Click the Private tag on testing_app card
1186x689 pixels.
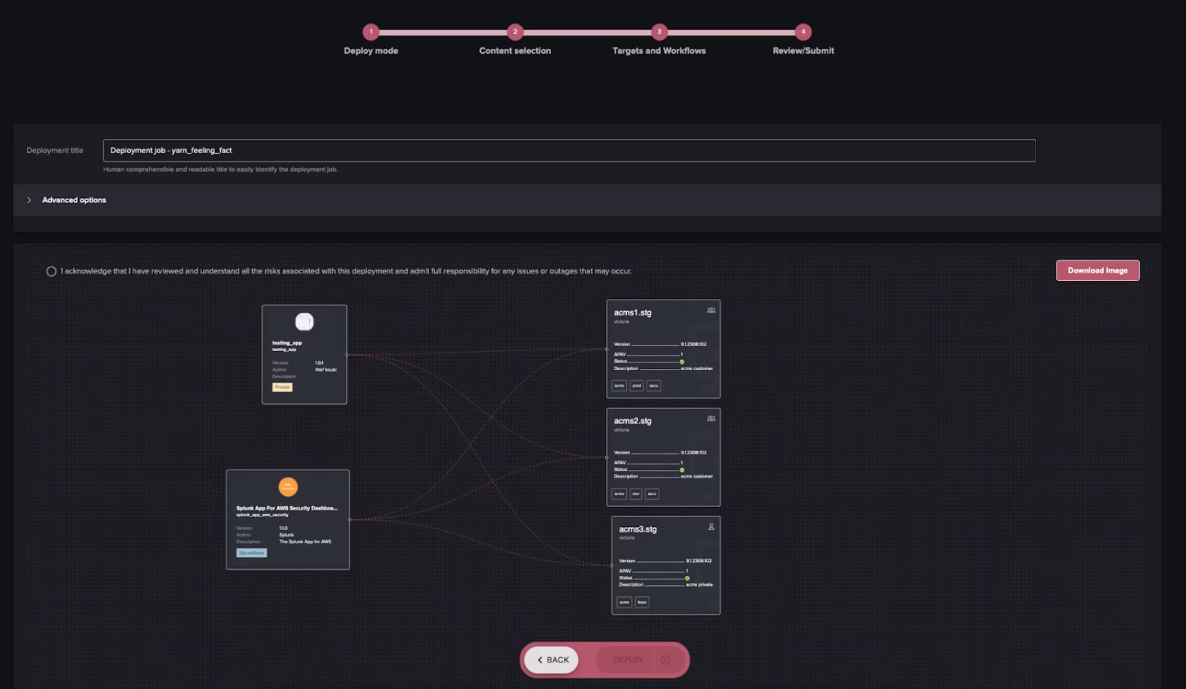pos(282,387)
